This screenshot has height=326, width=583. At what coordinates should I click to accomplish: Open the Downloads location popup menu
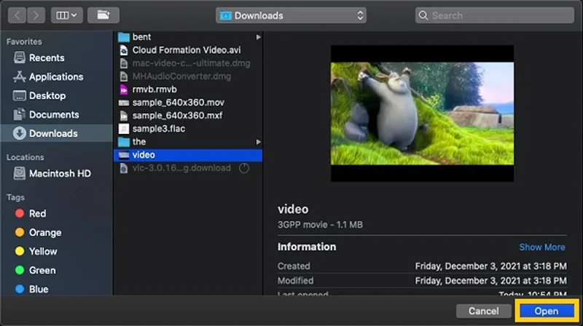click(x=291, y=15)
